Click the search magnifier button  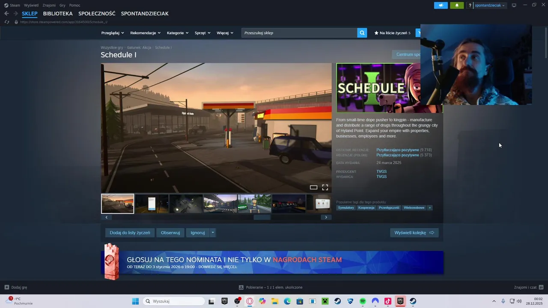(x=362, y=33)
